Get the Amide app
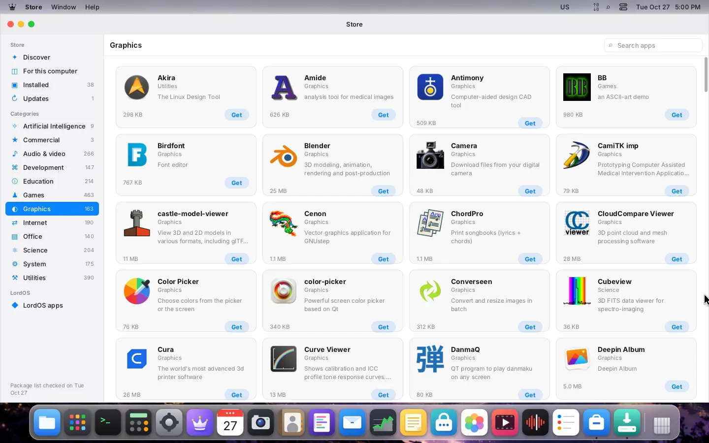This screenshot has height=443, width=709. (x=384, y=115)
